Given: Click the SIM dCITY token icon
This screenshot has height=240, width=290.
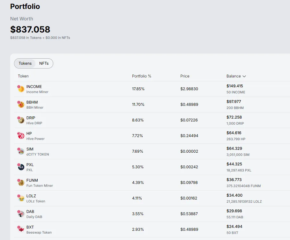Looking at the screenshot, I should 21,151.
